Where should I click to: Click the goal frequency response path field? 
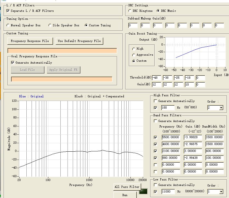[62, 79]
